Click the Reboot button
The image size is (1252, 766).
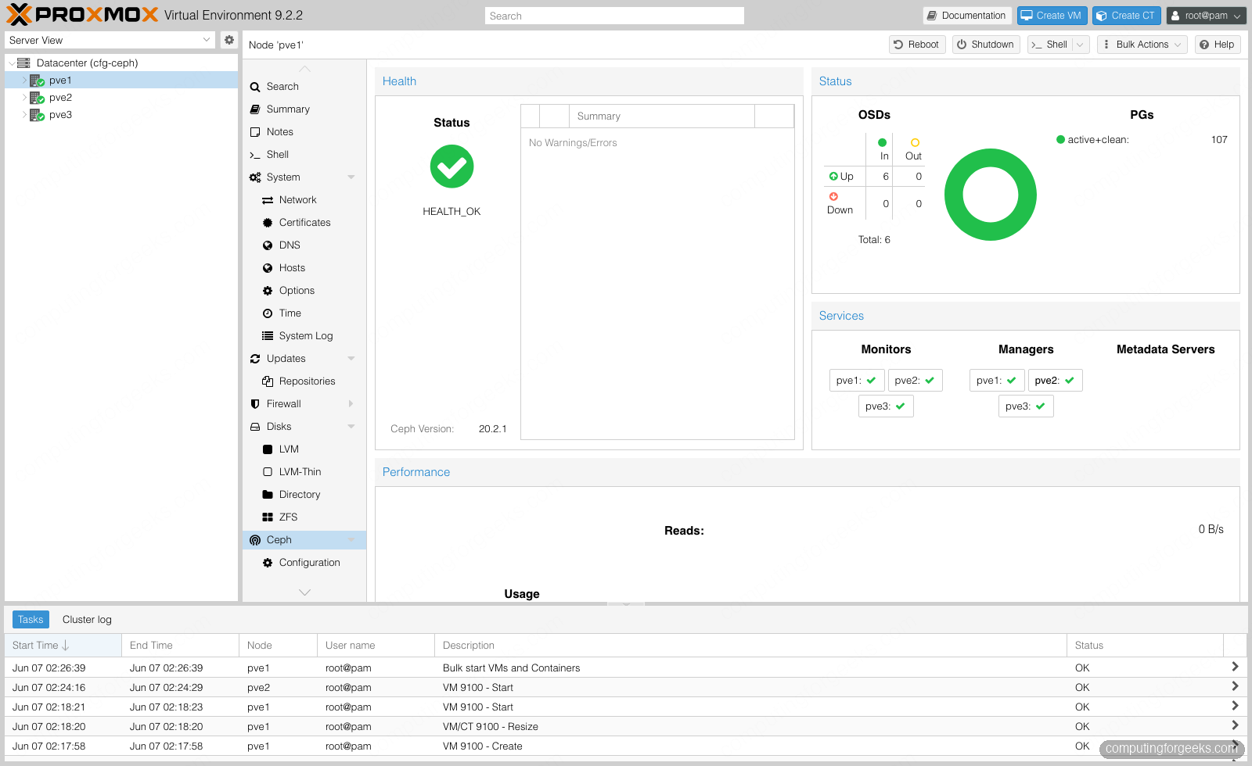(916, 45)
